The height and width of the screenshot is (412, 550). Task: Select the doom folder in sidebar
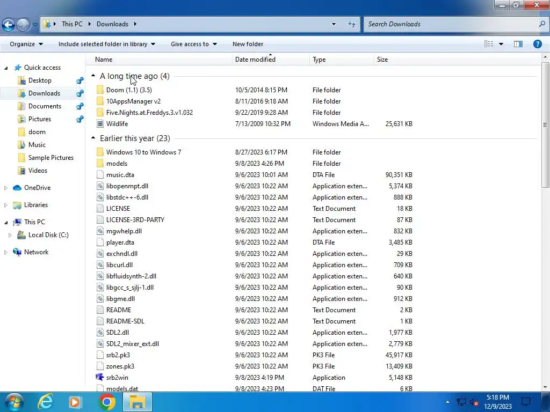[37, 132]
